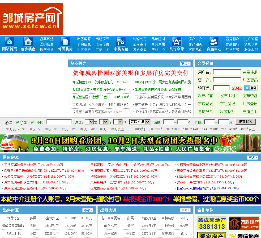
Task: Click the 验证码 input field
Action: tap(221, 88)
